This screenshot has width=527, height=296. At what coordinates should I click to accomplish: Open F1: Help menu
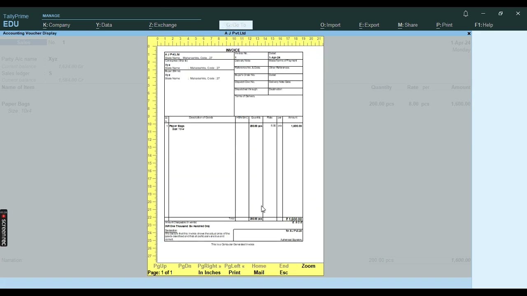tap(484, 25)
